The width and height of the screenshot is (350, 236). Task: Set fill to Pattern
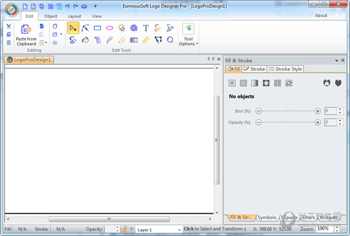pos(277,83)
